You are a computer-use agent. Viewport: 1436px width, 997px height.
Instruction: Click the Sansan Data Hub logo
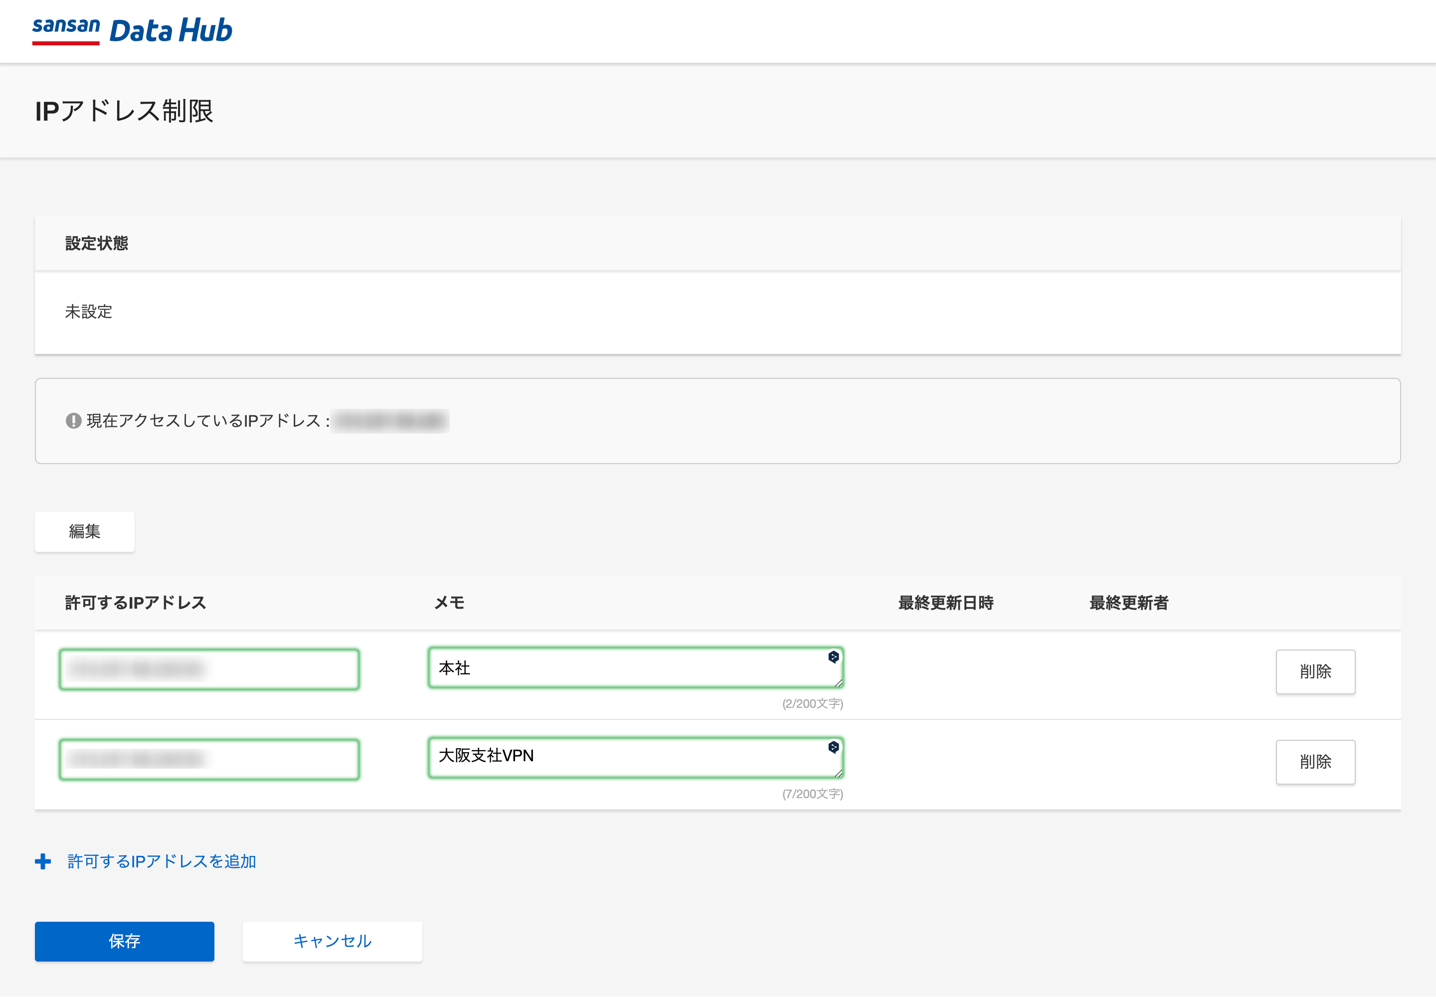pyautogui.click(x=132, y=30)
